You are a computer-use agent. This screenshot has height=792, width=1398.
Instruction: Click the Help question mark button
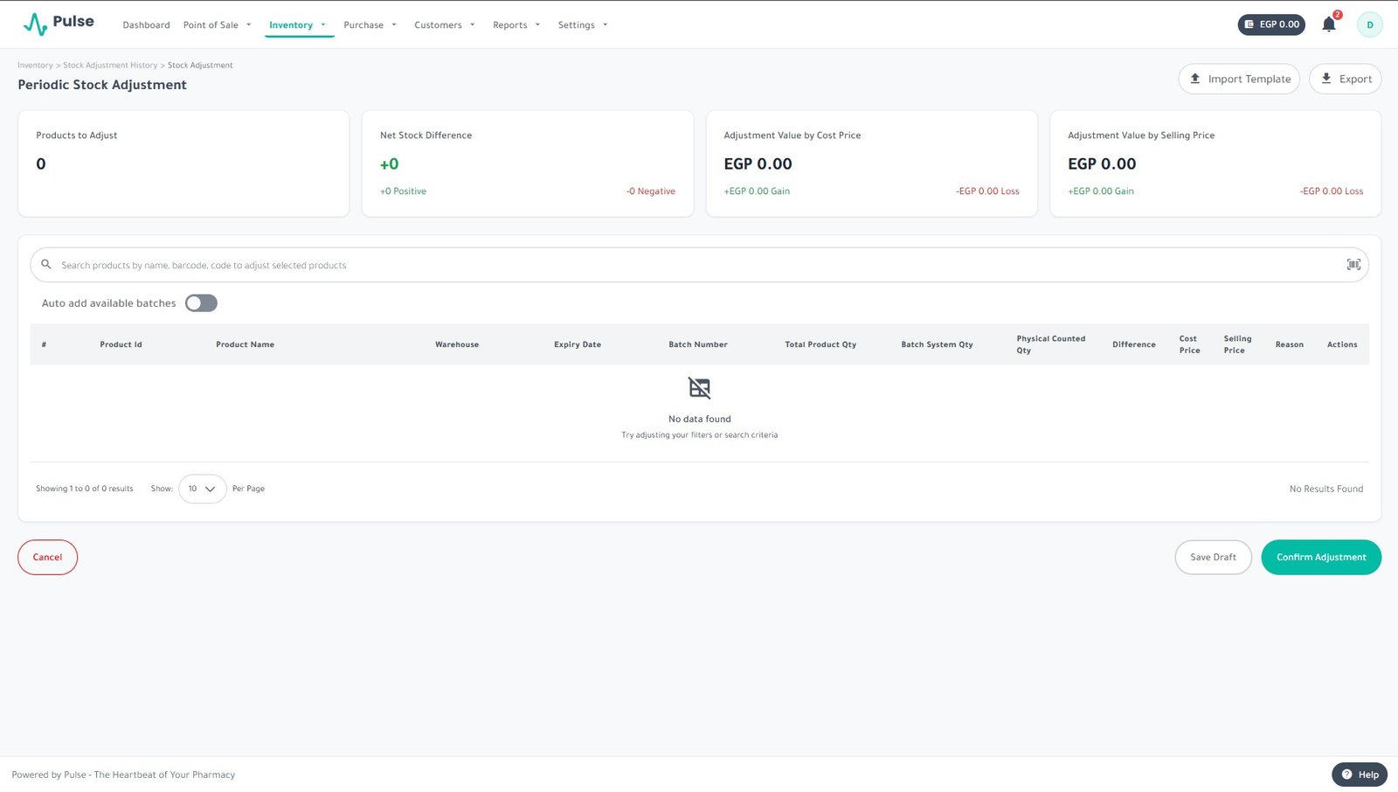[x=1359, y=775]
